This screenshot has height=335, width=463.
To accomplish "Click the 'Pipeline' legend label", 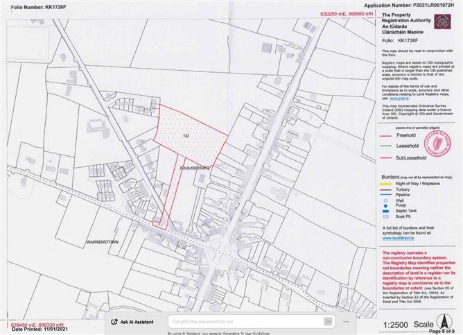I will [403, 195].
